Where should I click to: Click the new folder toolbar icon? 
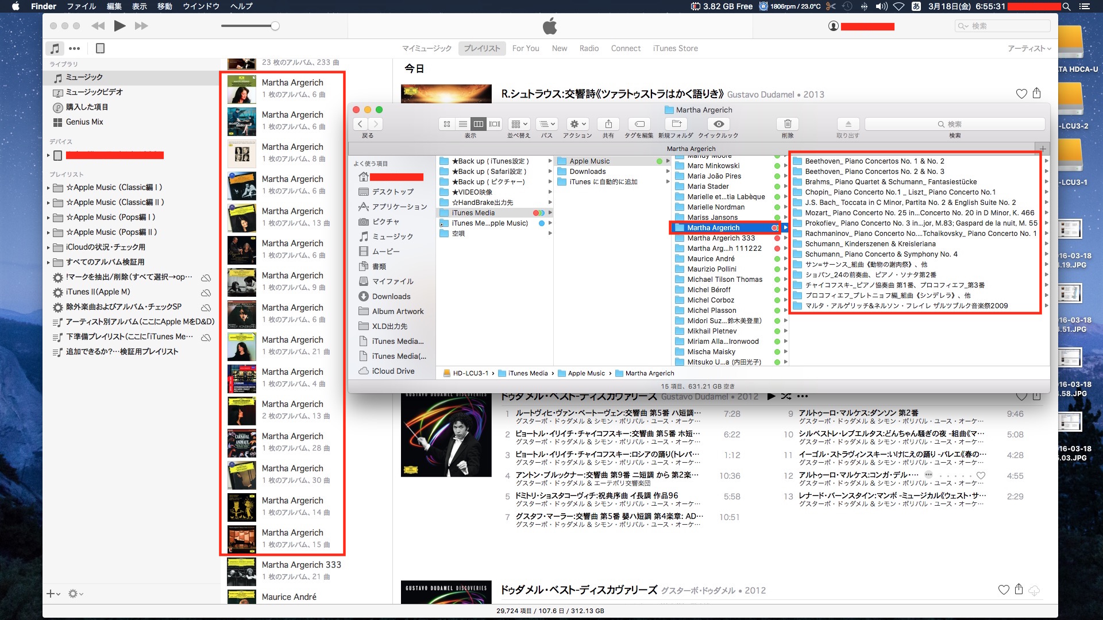[676, 124]
